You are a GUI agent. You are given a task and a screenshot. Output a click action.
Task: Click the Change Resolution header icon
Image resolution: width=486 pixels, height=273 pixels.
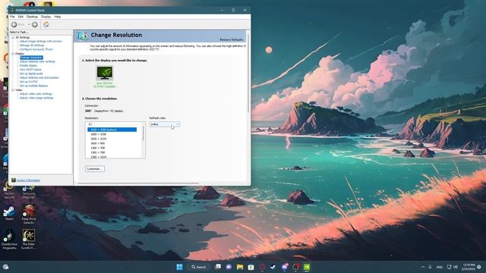[83, 36]
